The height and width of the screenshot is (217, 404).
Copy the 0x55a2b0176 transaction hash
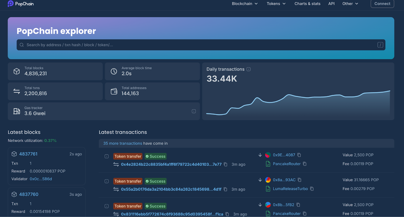[x=225, y=189]
